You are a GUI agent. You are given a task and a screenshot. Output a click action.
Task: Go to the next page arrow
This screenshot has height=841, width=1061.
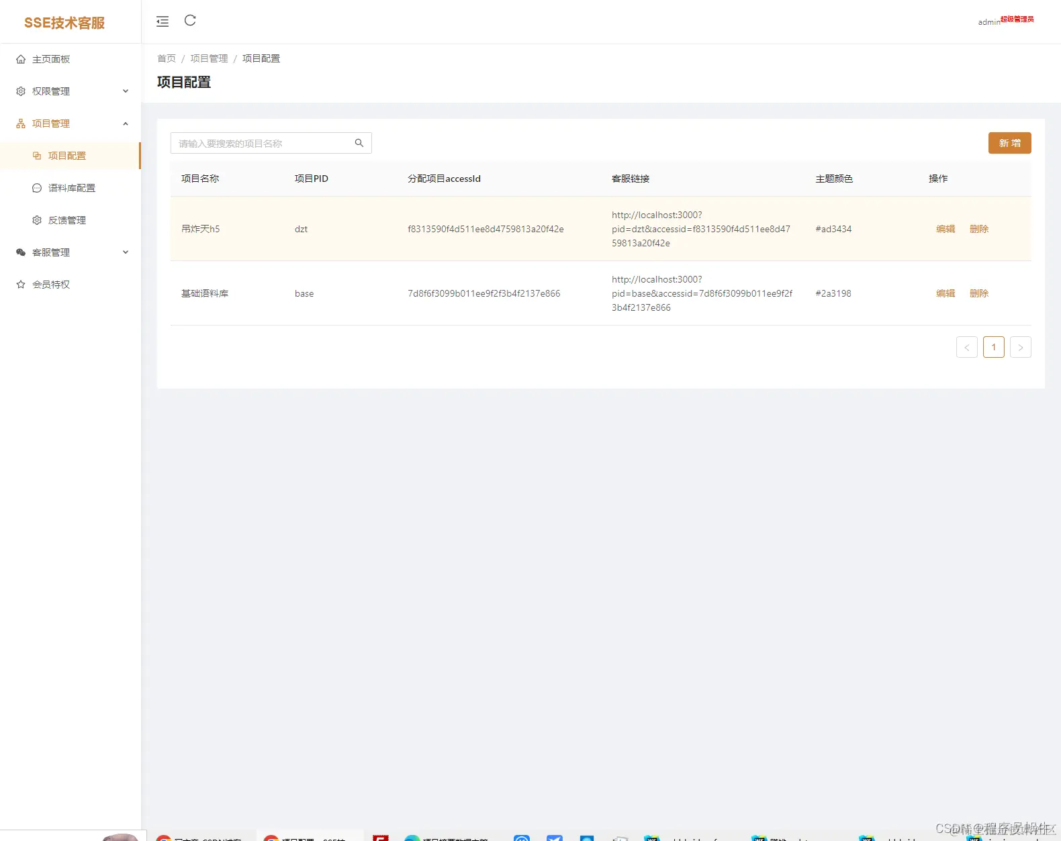click(1021, 347)
